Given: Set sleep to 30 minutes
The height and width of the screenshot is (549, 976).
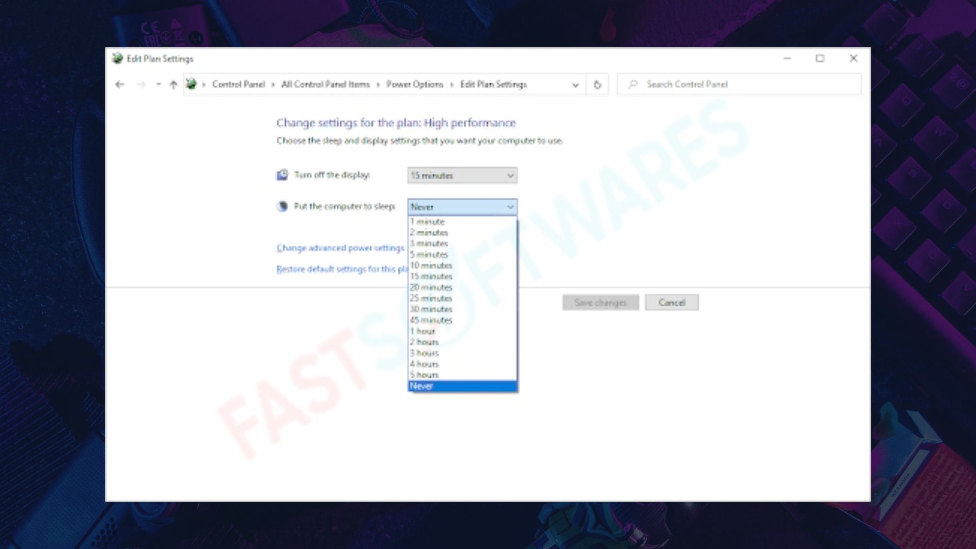Looking at the screenshot, I should (462, 309).
